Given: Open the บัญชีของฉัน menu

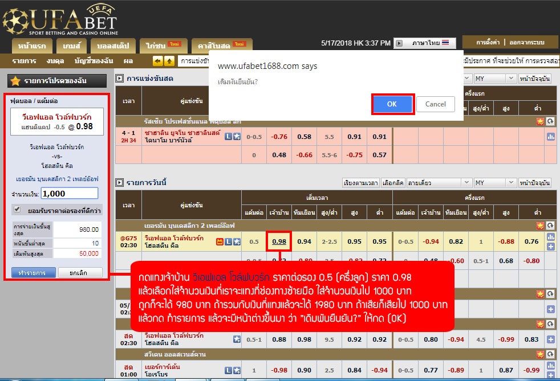Looking at the screenshot, I should [94, 61].
